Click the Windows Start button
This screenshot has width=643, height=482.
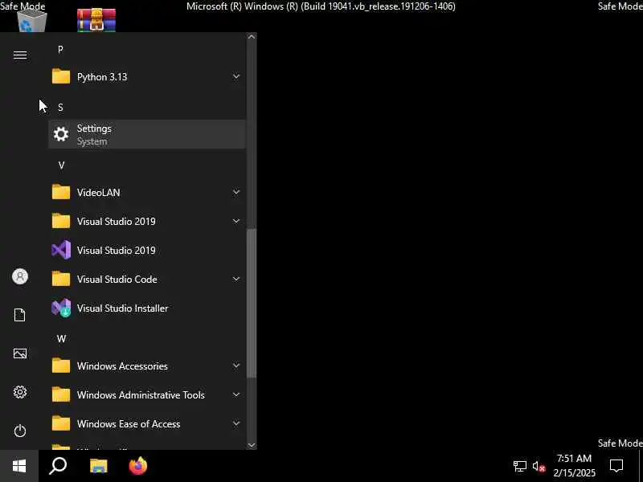tap(19, 466)
